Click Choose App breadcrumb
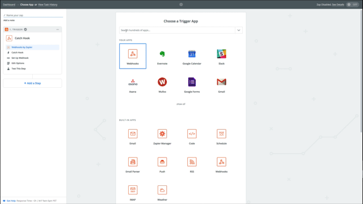 click(27, 5)
